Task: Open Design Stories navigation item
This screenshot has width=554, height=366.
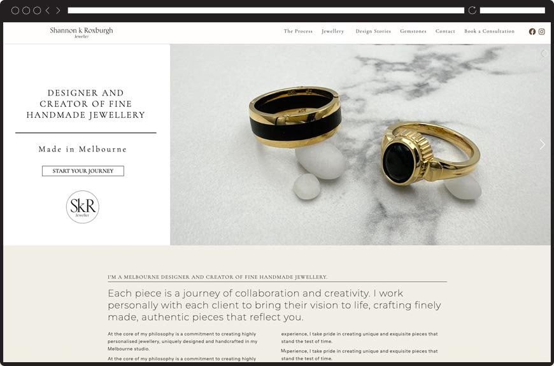Action: click(373, 31)
